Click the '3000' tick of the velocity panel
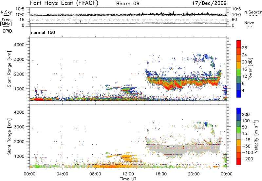Image resolution: width=262 pixels, height=181 pixels. coord(19,127)
